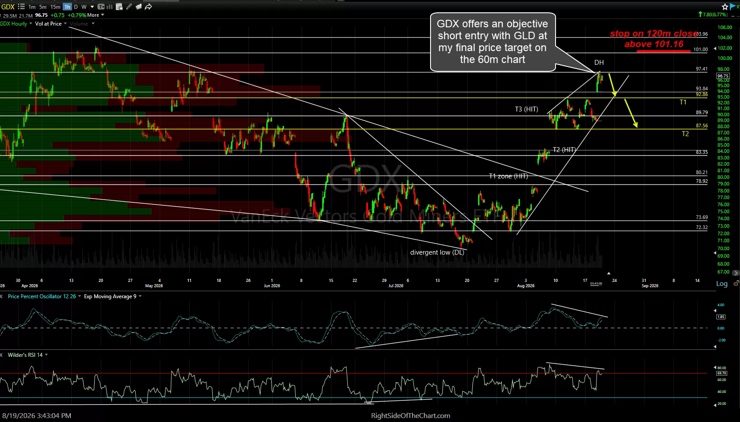Click the Jun 2026 date axis label
This screenshot has height=422, width=740.
tap(272, 286)
